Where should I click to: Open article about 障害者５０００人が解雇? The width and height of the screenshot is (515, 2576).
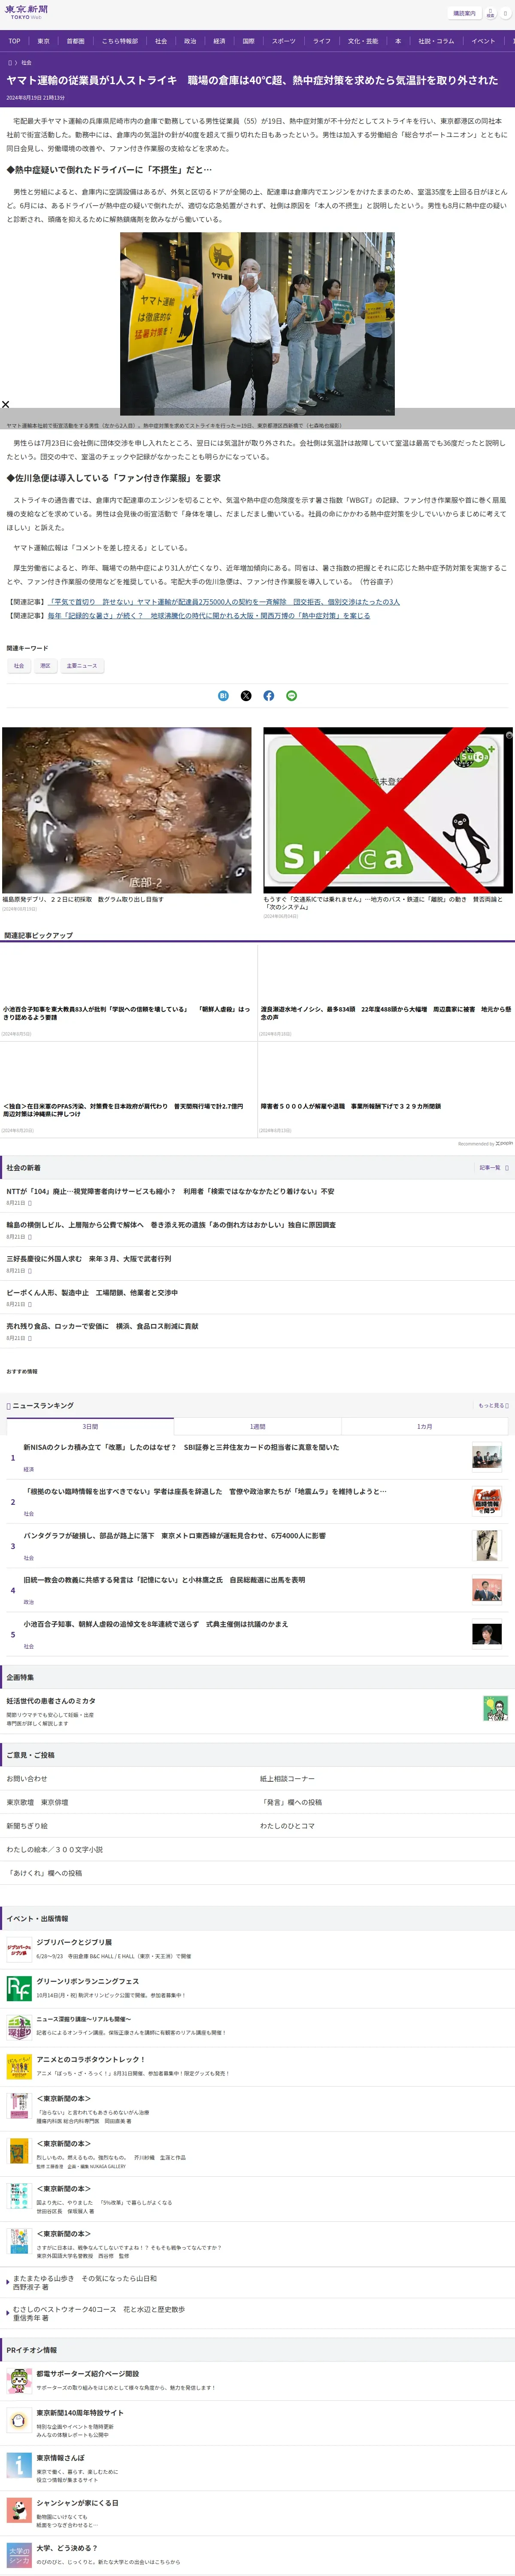(351, 1106)
